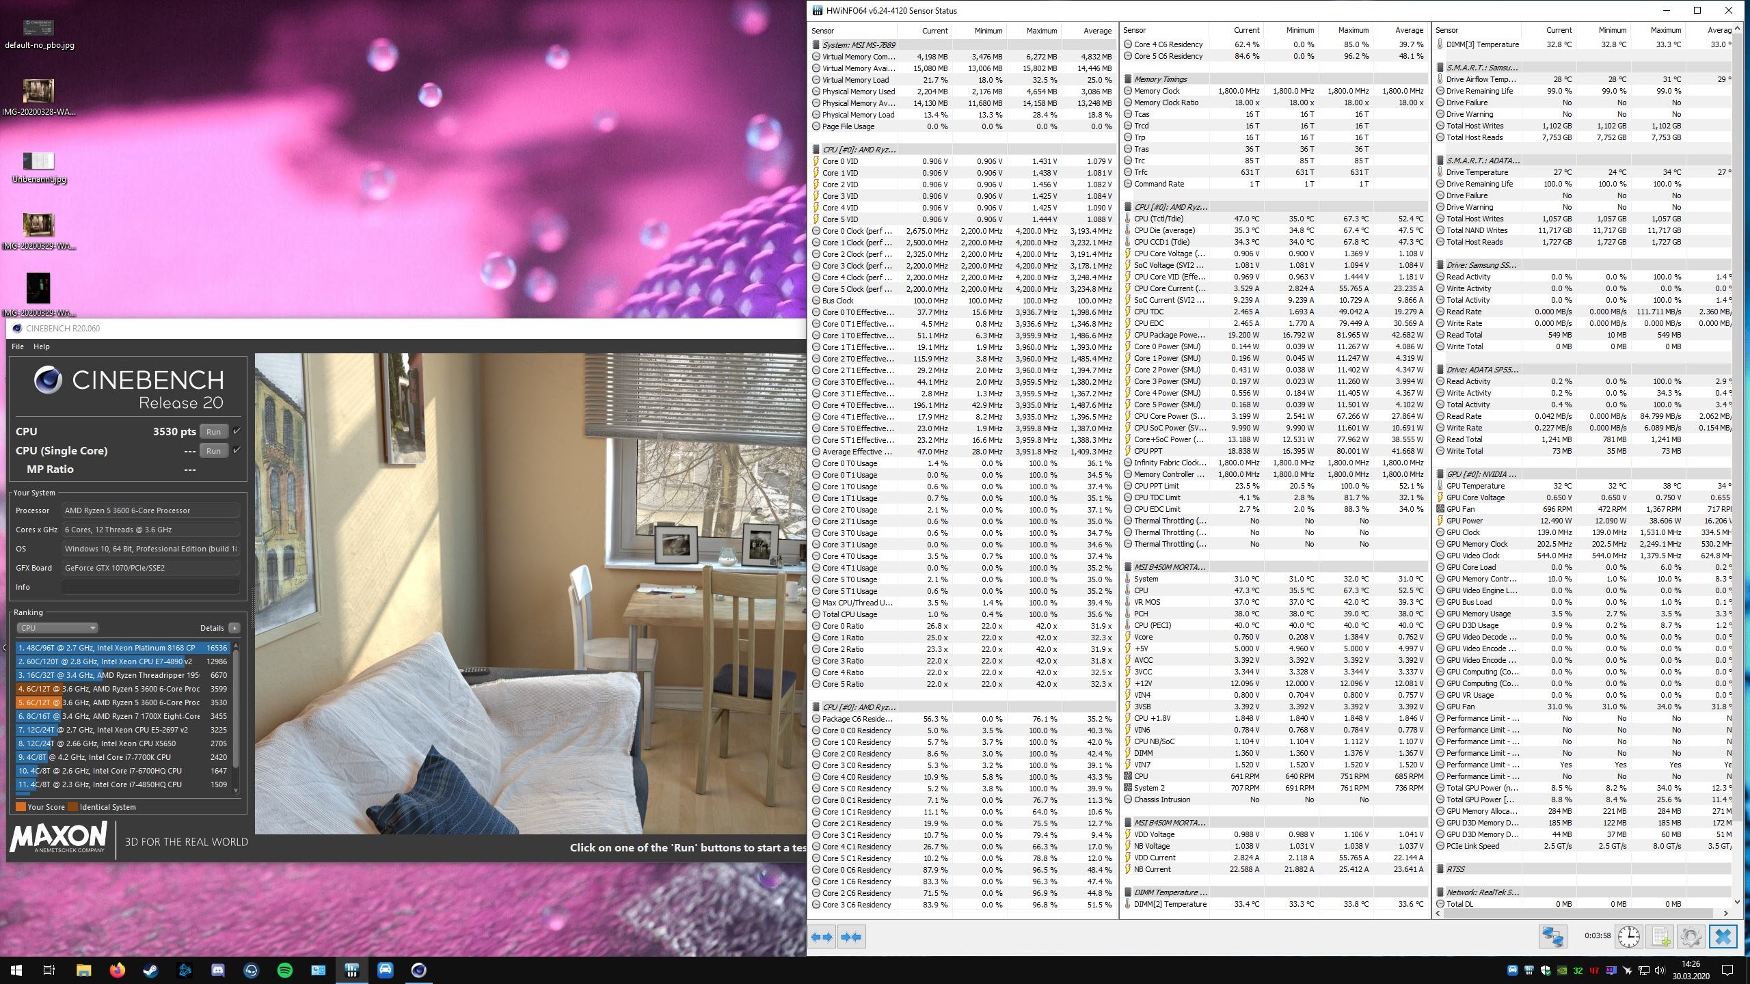Switch to Cinebench taskbar icon
The image size is (1750, 984).
click(418, 970)
